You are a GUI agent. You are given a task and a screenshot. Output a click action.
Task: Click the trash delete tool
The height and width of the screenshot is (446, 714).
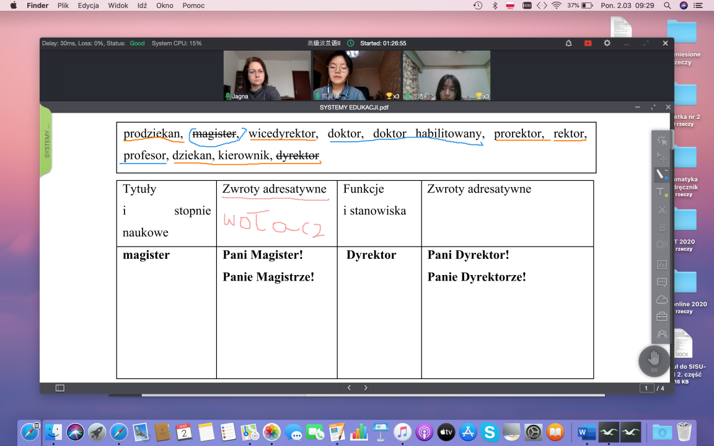click(661, 227)
